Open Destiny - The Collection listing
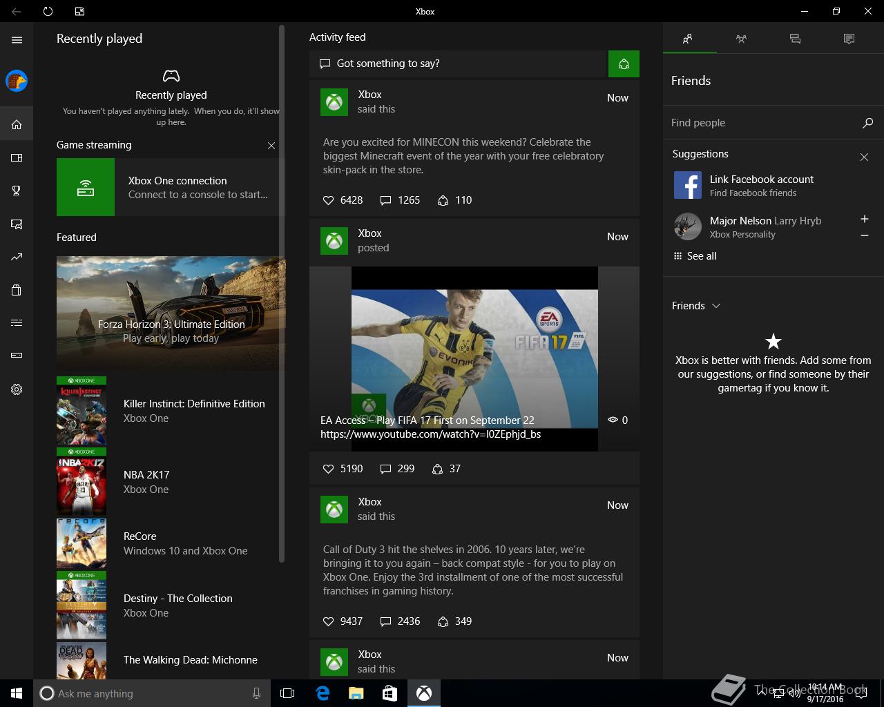Screen dimensions: 884x707 (171, 606)
